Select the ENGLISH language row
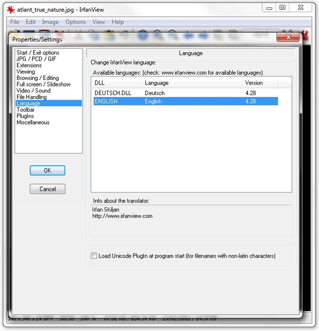Image resolution: width=319 pixels, height=331 pixels. [x=185, y=101]
